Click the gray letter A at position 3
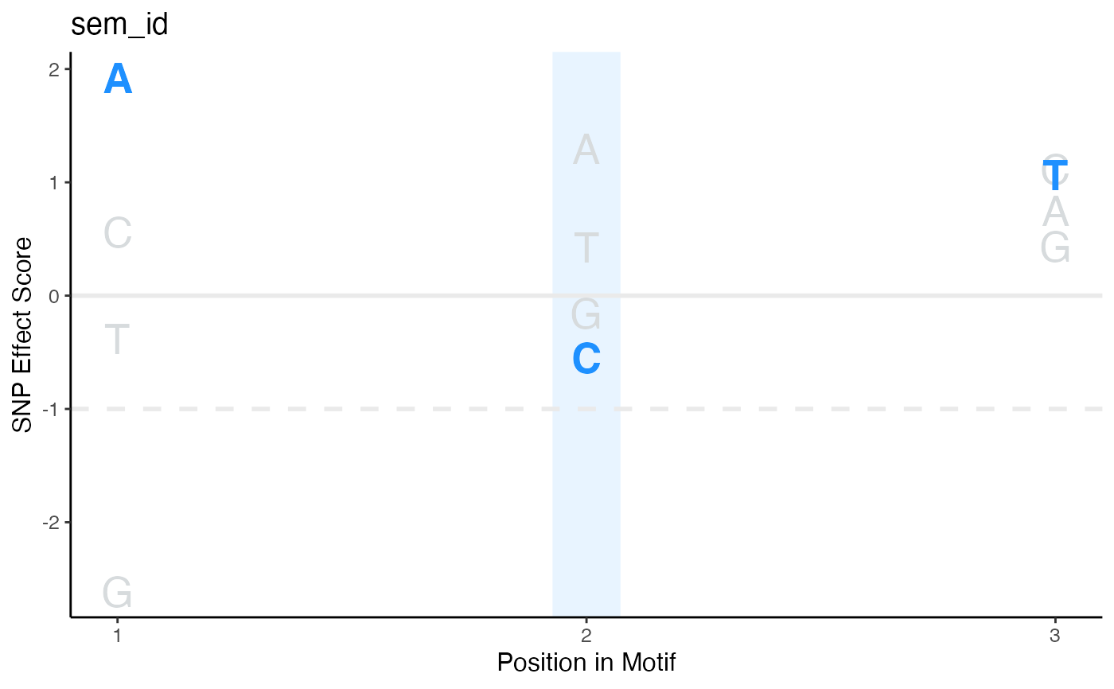 point(1055,212)
